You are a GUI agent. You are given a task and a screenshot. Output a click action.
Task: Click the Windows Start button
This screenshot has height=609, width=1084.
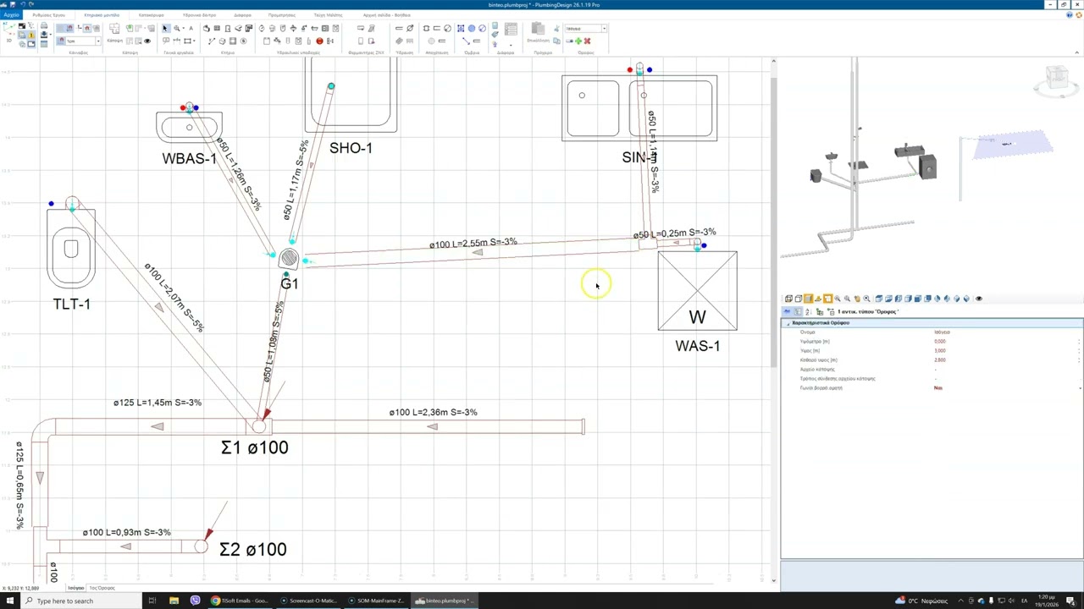9,601
